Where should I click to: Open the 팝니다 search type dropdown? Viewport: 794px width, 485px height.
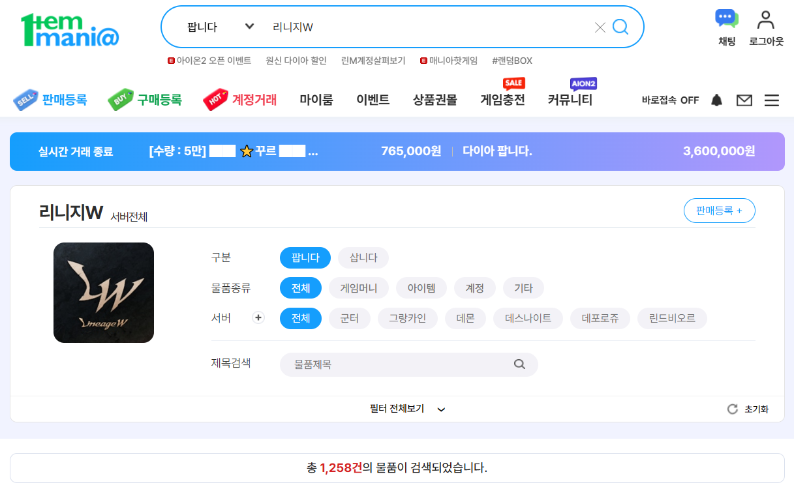tap(220, 27)
